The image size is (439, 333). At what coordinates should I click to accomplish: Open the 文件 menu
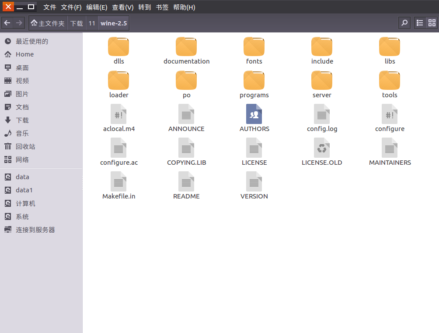(x=50, y=7)
